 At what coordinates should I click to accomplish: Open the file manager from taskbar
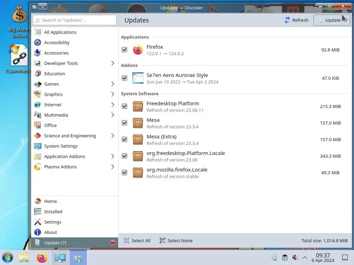click(24, 257)
